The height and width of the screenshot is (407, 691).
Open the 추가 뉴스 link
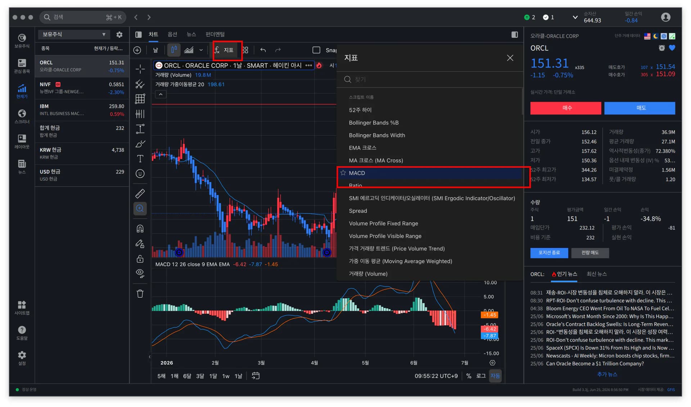click(x=607, y=374)
